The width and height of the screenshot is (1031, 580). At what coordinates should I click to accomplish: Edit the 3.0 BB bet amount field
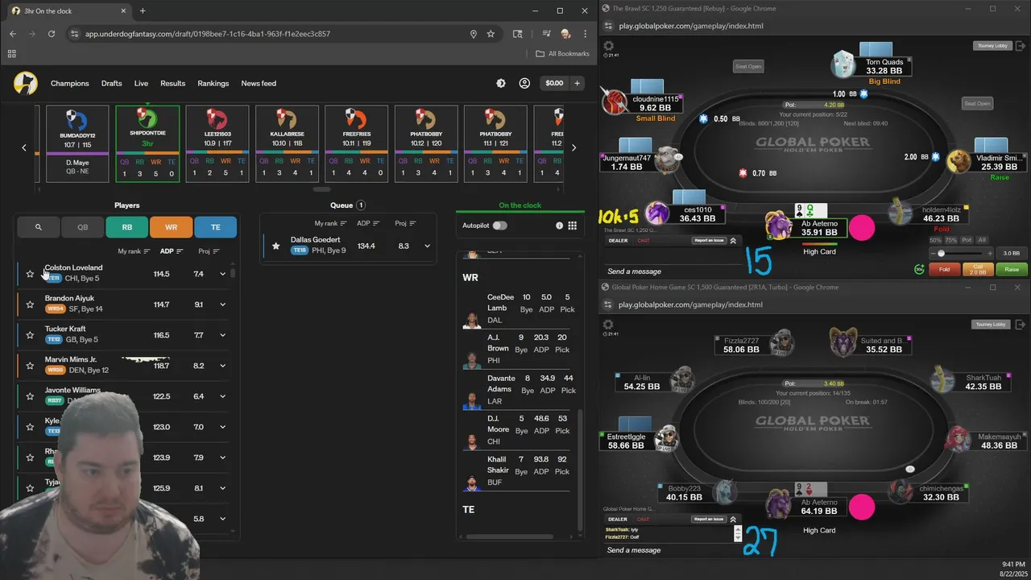[x=1012, y=253]
